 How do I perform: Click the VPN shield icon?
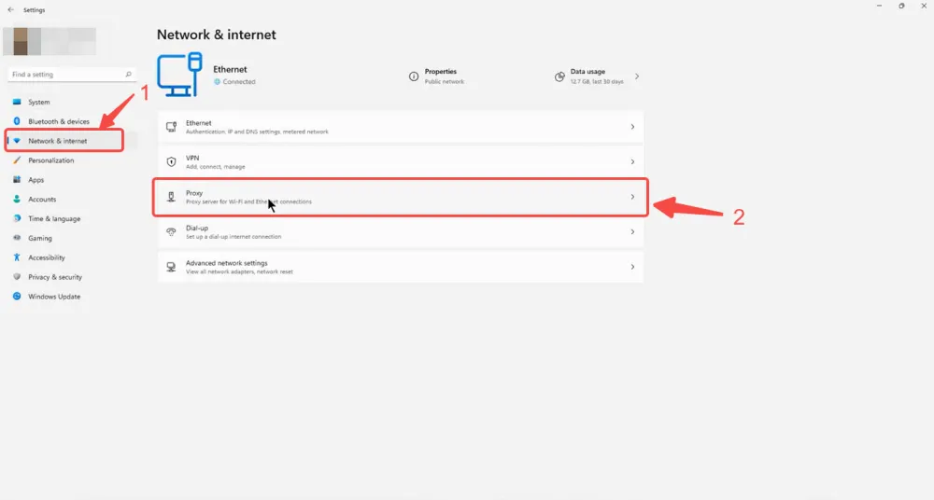coord(171,162)
